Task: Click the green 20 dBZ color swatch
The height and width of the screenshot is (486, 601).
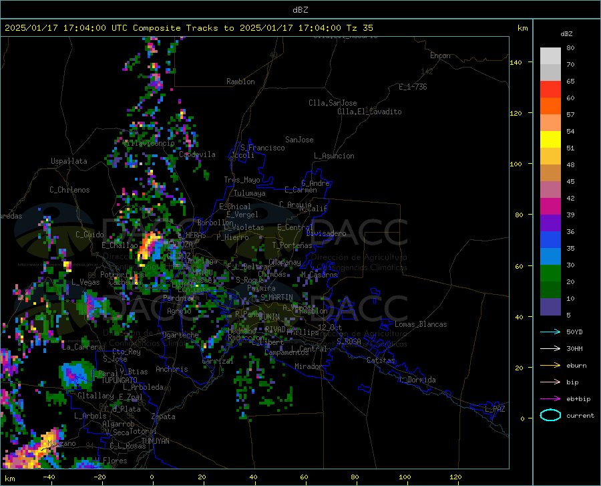Action: click(550, 273)
